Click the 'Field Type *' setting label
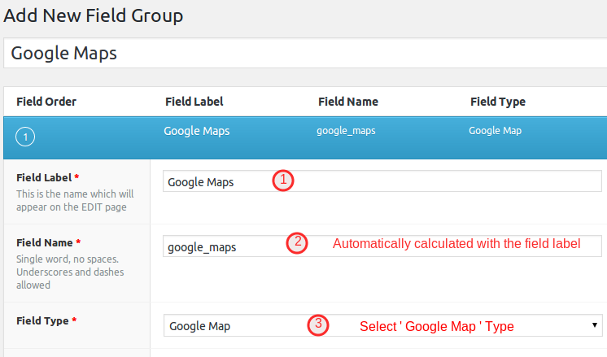Screen dimensions: 607x357 (46, 321)
